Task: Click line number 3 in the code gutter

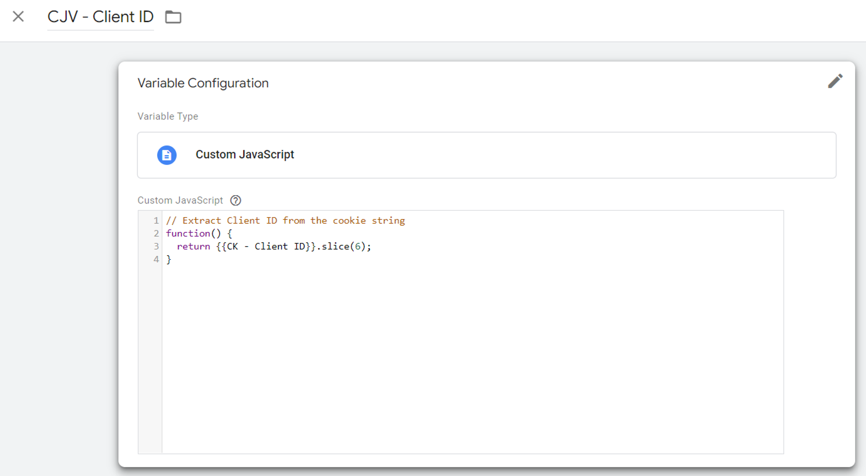Action: tap(156, 246)
